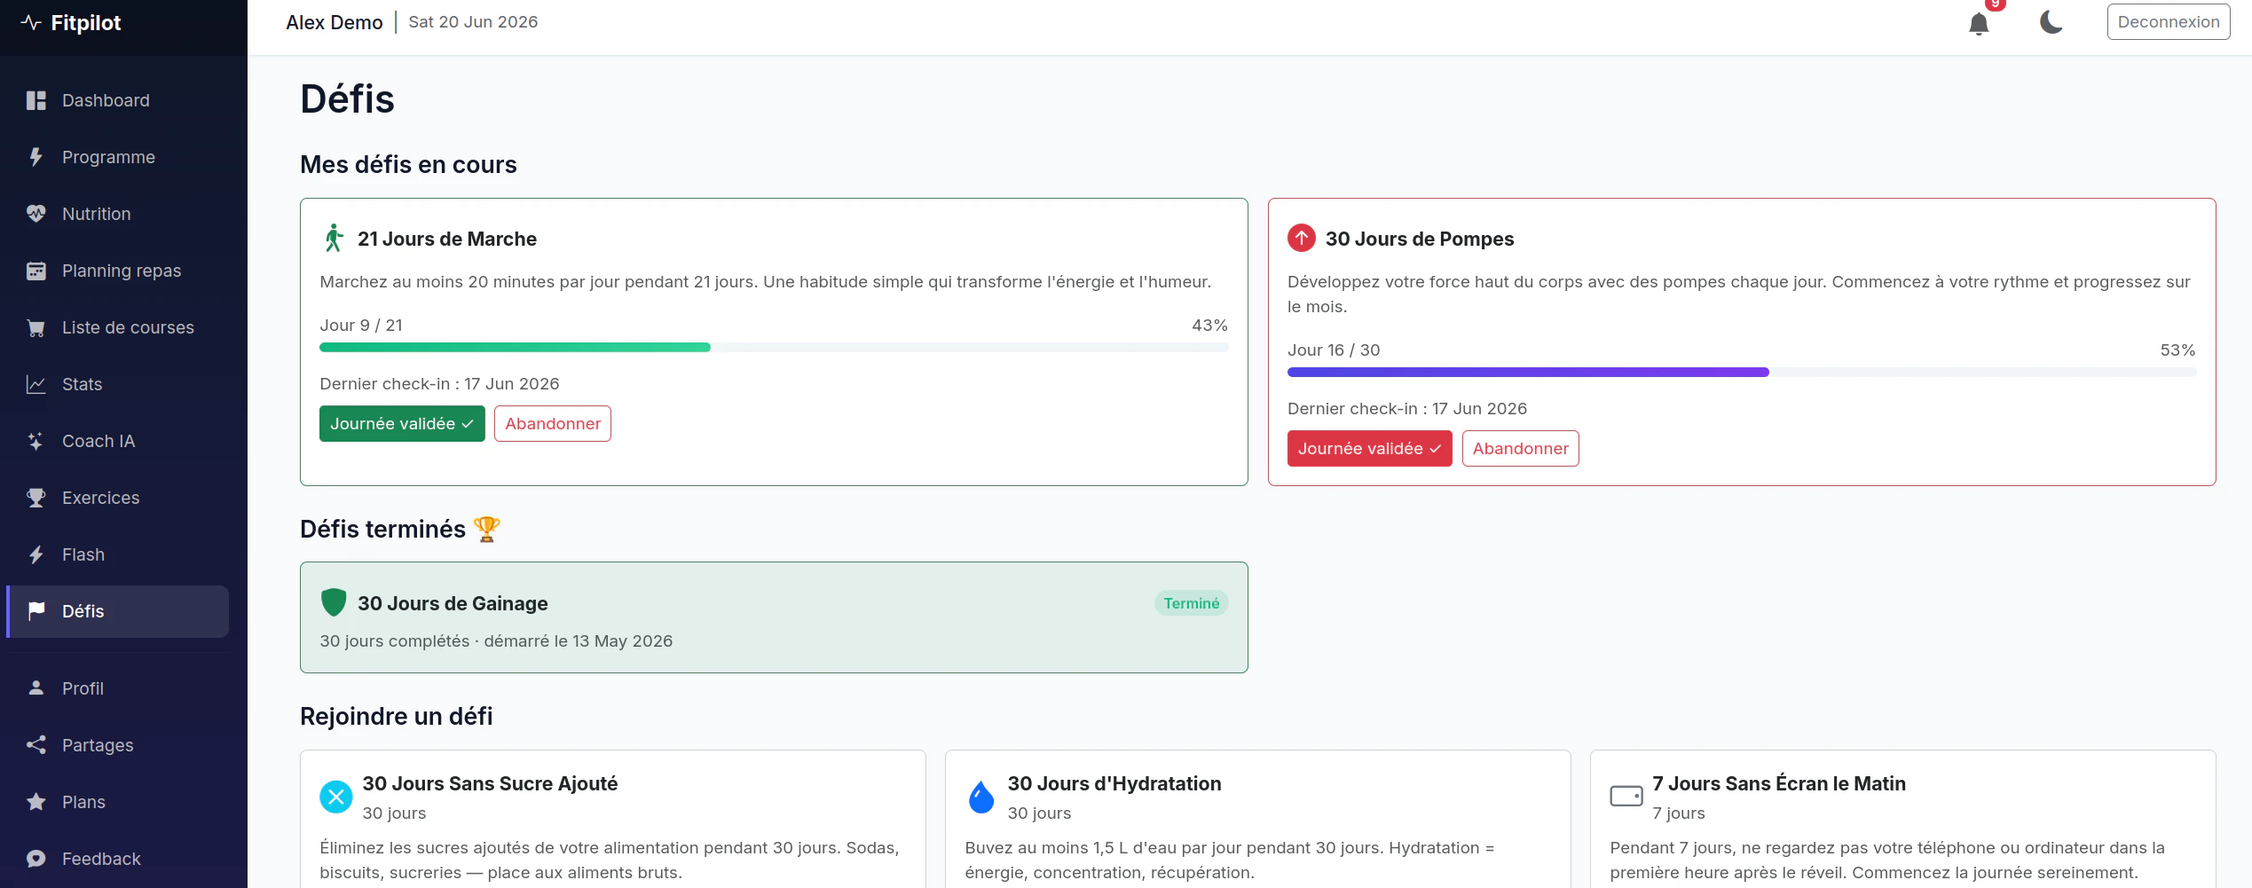This screenshot has height=888, width=2252.
Task: Click the Feedback chat bubble icon
Action: pos(36,859)
